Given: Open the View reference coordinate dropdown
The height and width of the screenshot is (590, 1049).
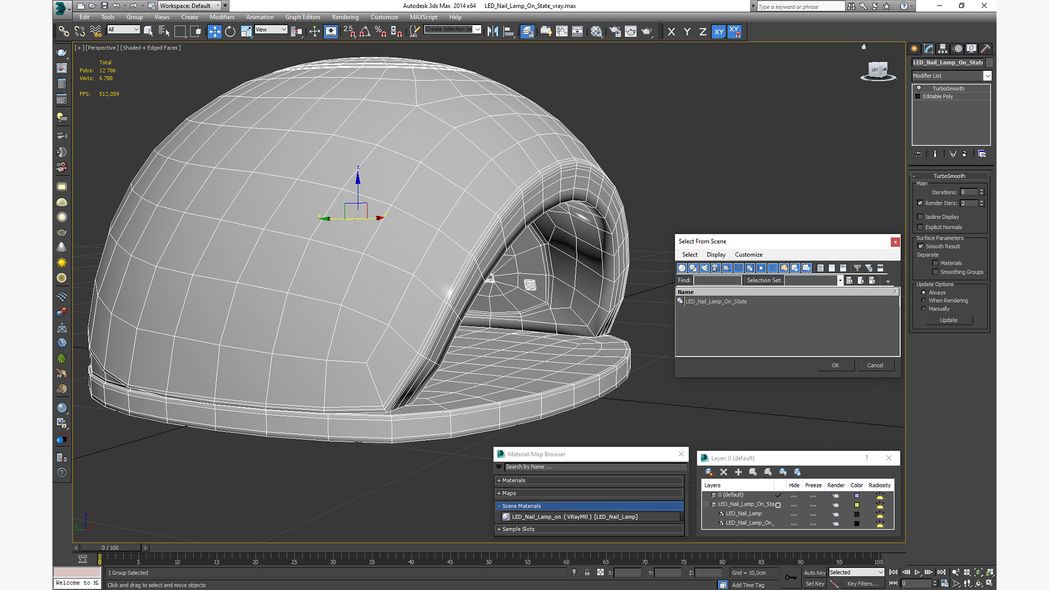Looking at the screenshot, I should (x=271, y=29).
